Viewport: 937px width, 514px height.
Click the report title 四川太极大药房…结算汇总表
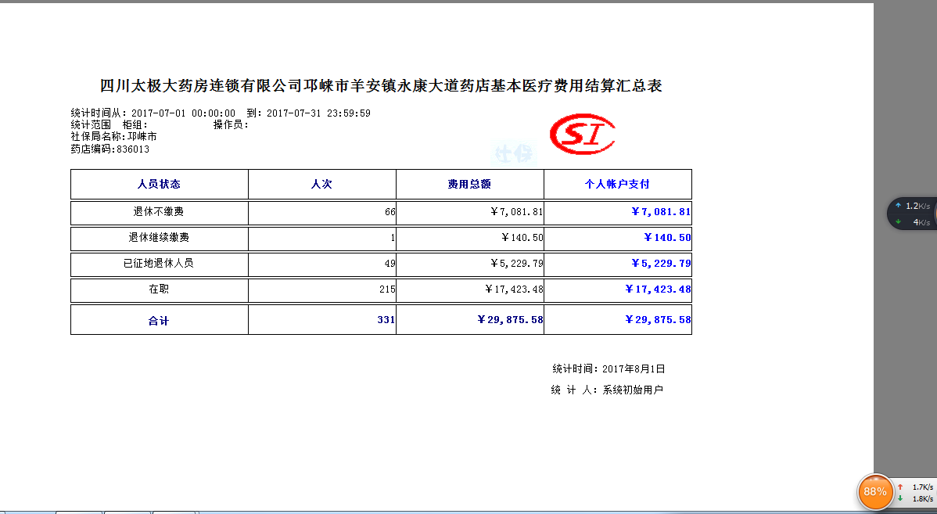coord(381,86)
